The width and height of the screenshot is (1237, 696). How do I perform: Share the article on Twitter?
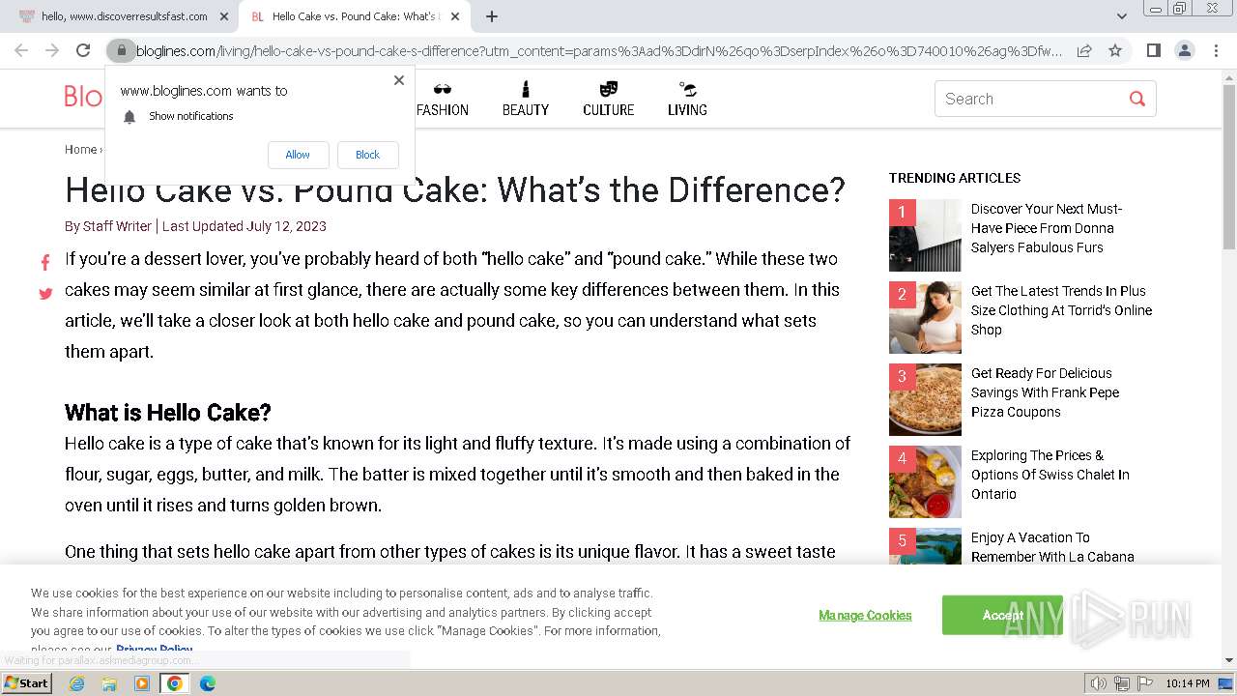coord(45,294)
